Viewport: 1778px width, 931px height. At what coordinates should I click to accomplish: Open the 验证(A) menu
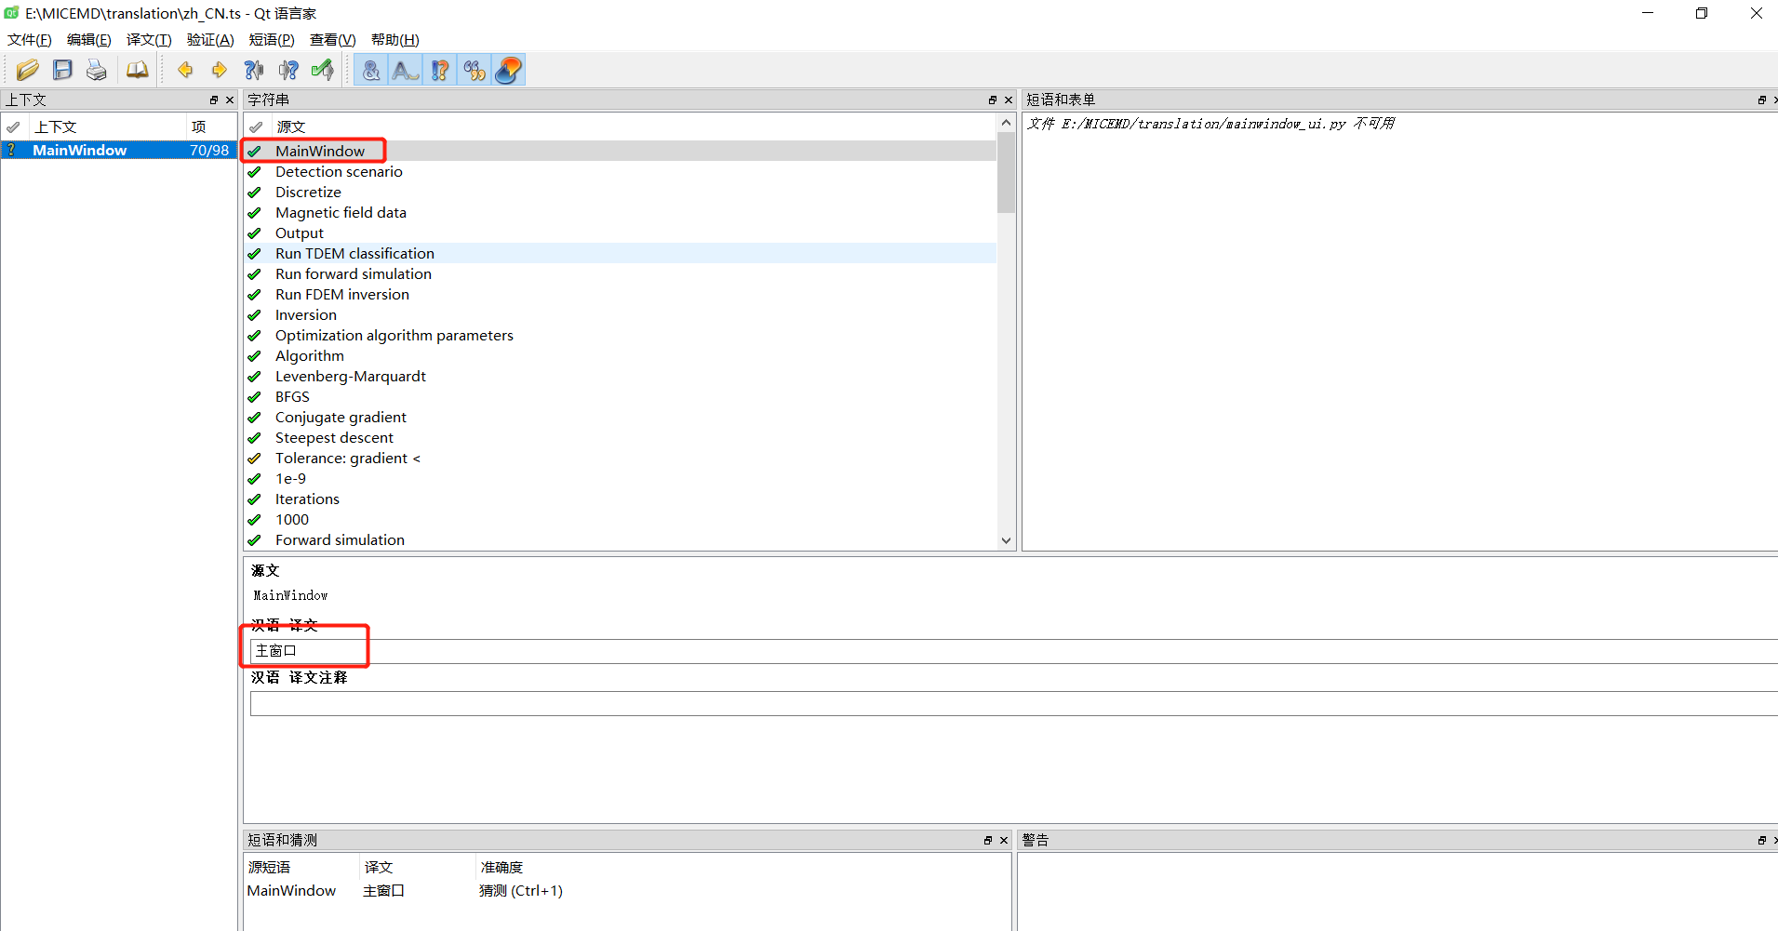[210, 40]
